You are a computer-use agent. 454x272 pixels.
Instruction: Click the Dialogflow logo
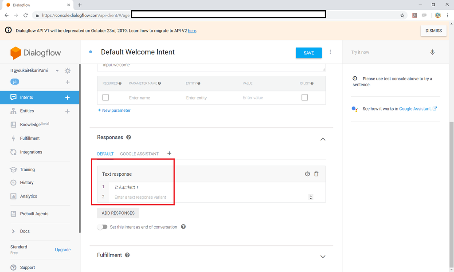[x=35, y=53]
